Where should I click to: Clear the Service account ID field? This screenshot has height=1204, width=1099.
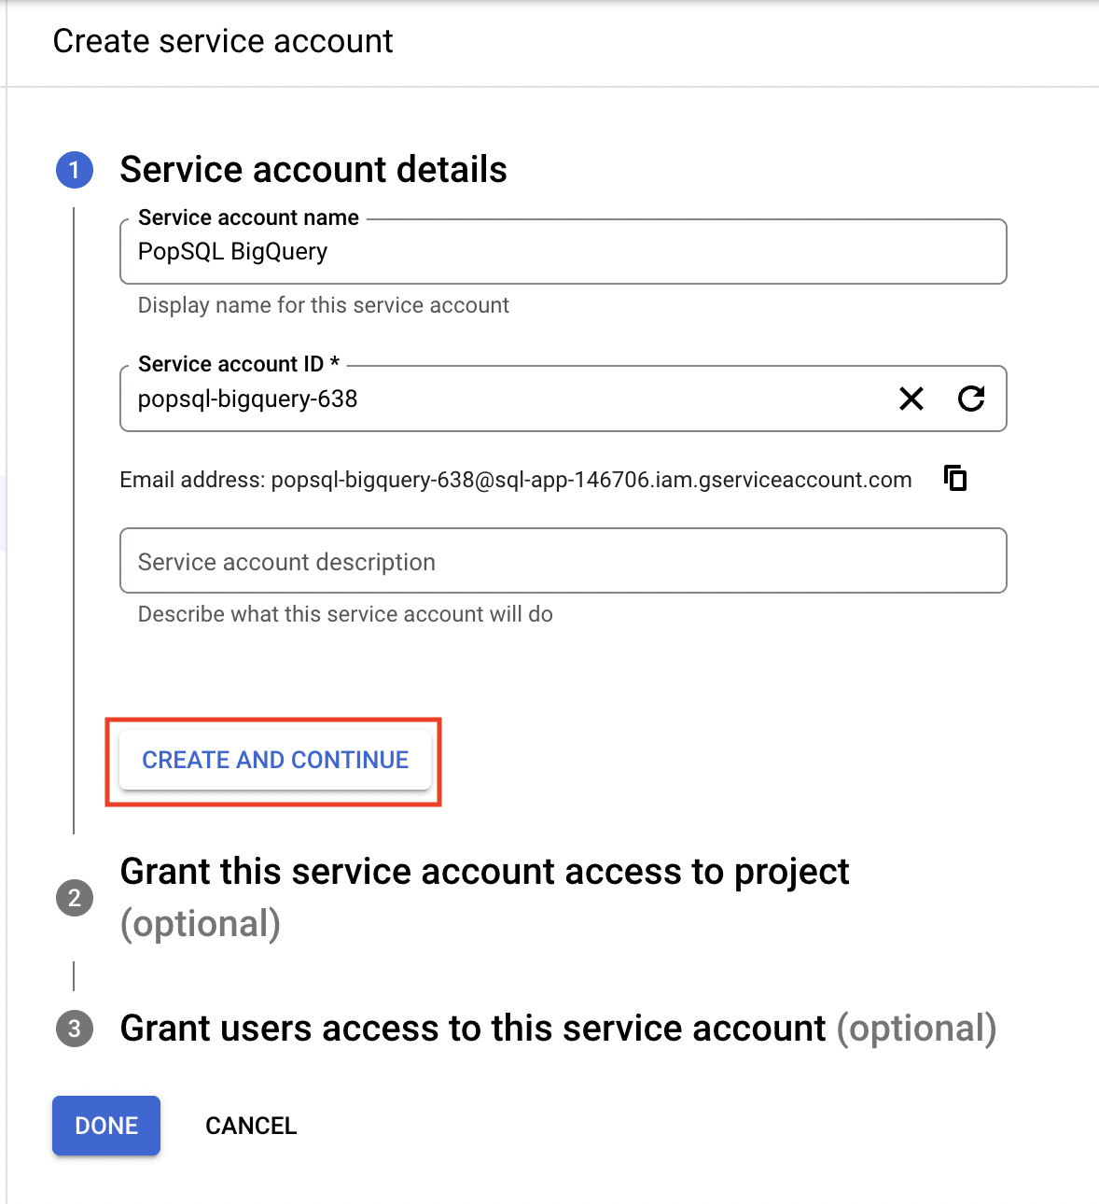coord(911,399)
